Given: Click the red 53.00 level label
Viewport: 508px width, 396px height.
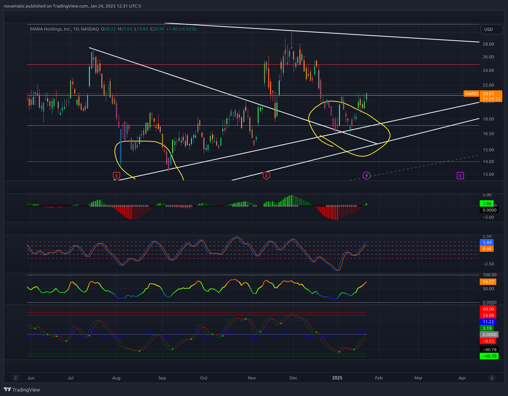Looking at the screenshot, I should [x=488, y=315].
